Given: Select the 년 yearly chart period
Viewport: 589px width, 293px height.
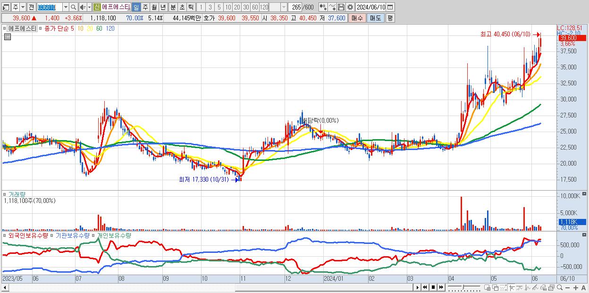Looking at the screenshot, I should [163, 7].
